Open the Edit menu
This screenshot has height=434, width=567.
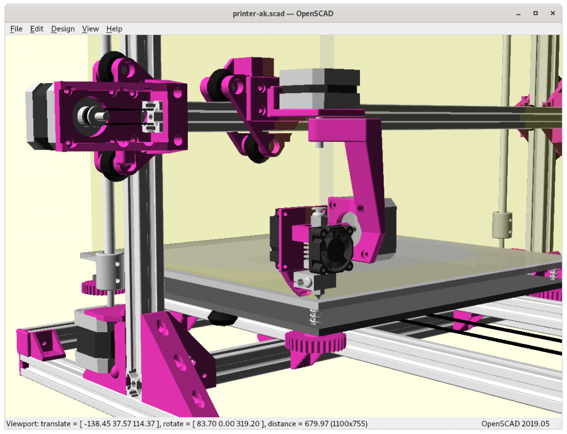coord(37,29)
